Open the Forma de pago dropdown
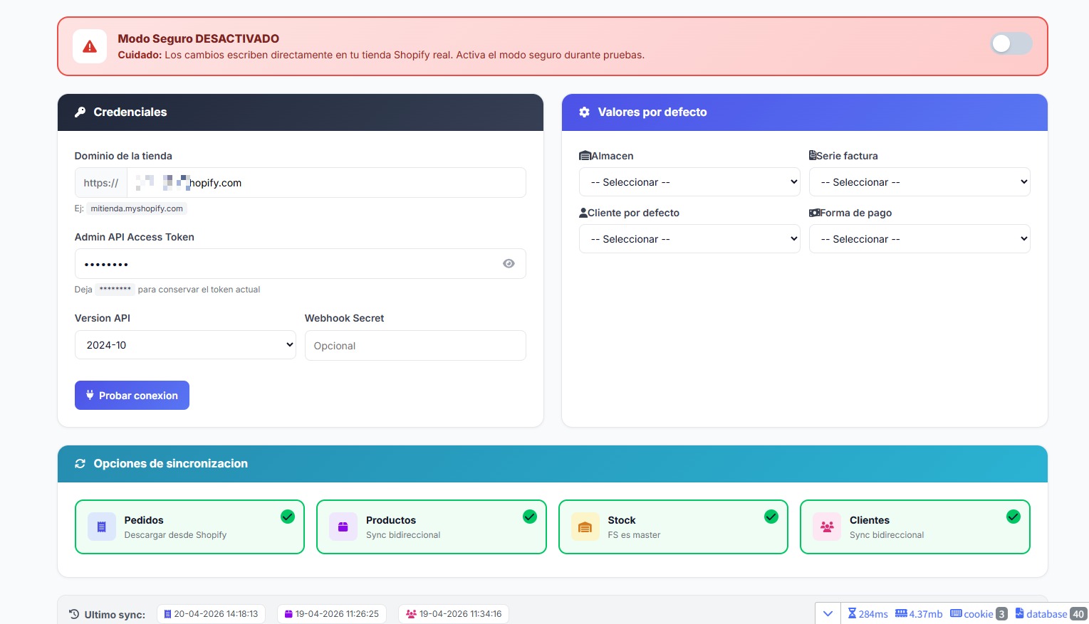Image resolution: width=1089 pixels, height=624 pixels. pyautogui.click(x=919, y=239)
